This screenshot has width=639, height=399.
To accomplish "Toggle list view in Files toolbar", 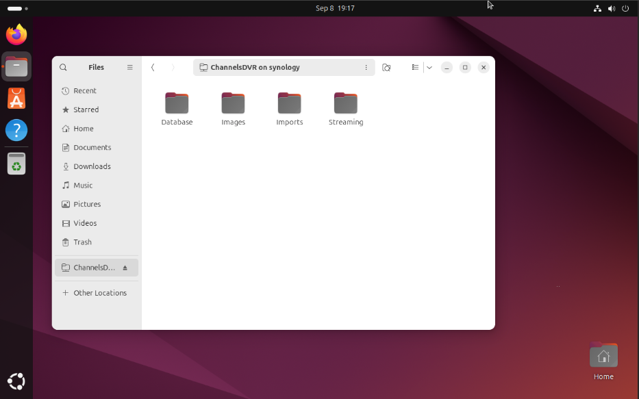I will pos(415,68).
